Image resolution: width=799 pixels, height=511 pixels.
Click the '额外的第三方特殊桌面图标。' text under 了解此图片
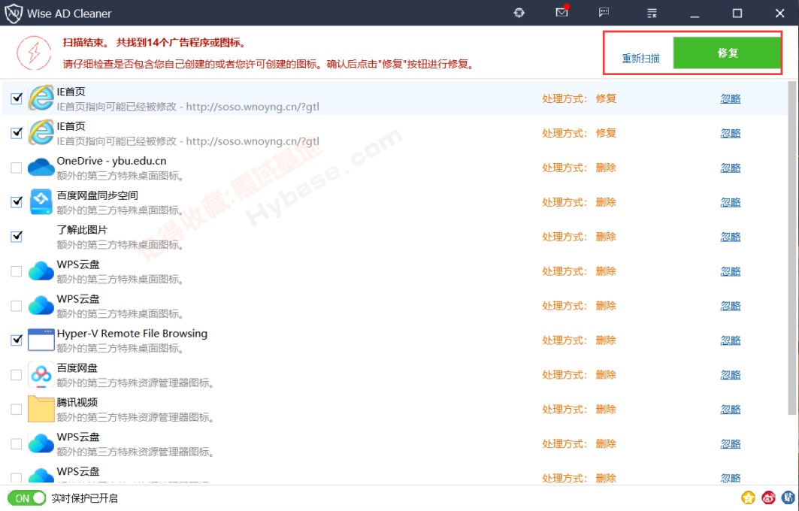click(120, 244)
